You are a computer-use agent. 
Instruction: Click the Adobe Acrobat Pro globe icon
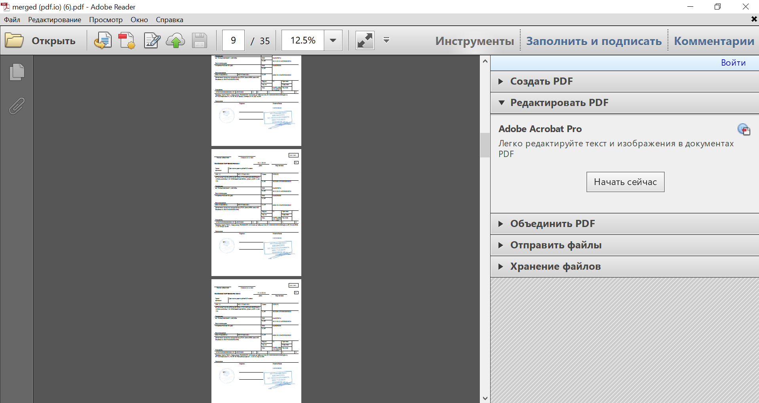(x=744, y=129)
